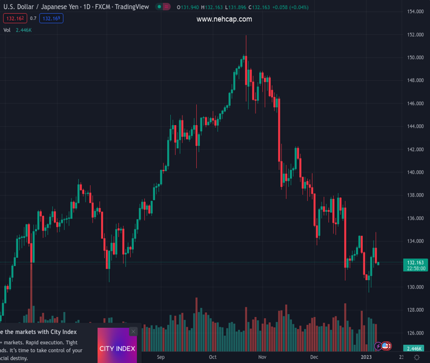Click the green market status dot
This screenshot has width=430, height=363.
coord(159,7)
